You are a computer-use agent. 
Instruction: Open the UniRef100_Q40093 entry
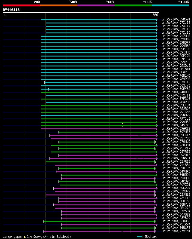[x=176, y=92]
